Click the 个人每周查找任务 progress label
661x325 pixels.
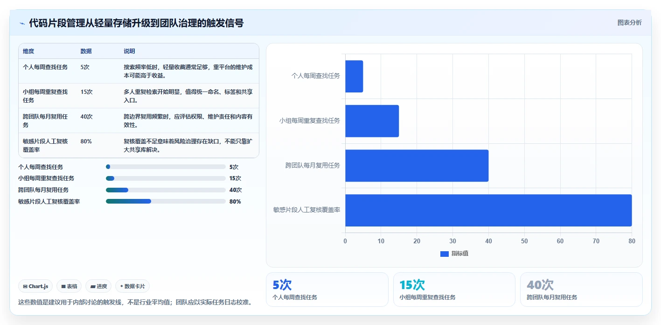(41, 167)
